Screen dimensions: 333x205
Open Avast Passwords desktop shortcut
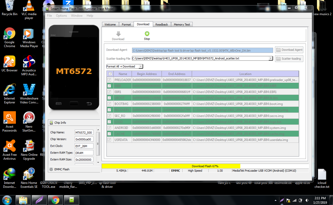point(9,122)
